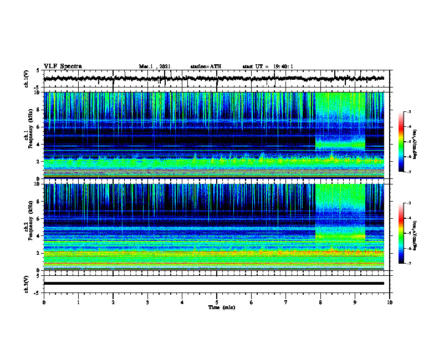
Task: Click the ch.2 frequency tick label '2'
Action: pyautogui.click(x=38, y=253)
